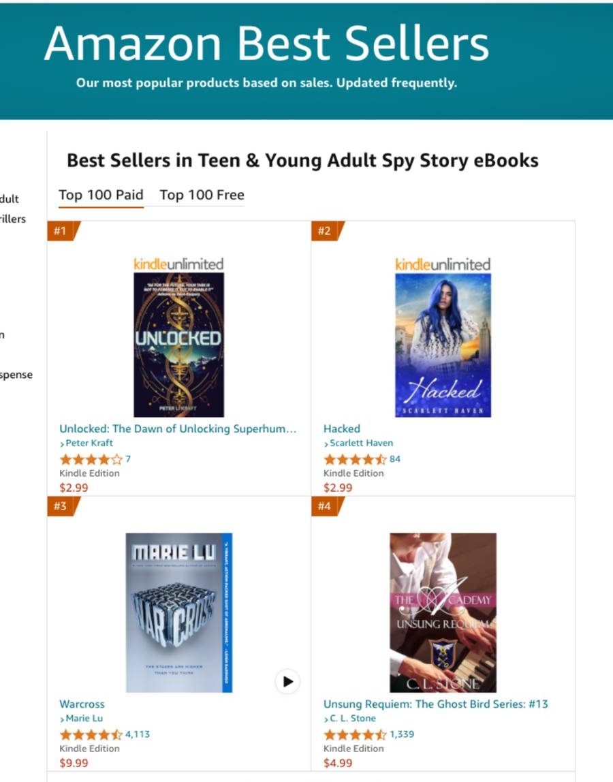Open Unsung Requiem: The Ghost Bird Series link
The width and height of the screenshot is (613, 782).
click(435, 704)
